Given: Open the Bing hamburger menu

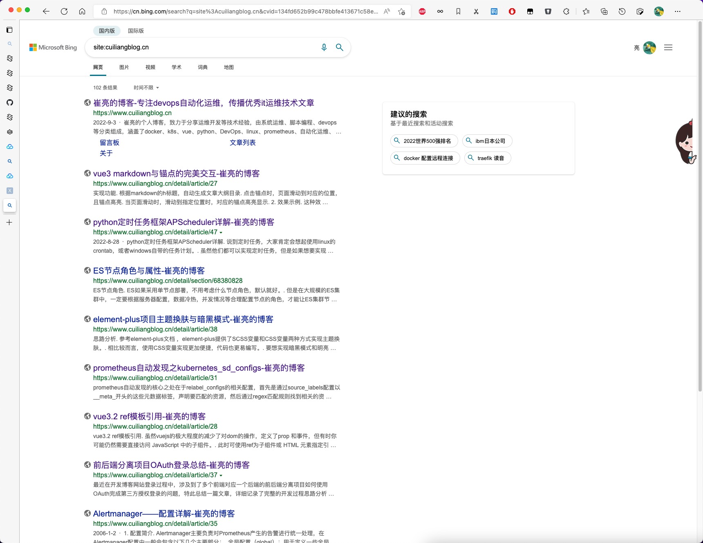Looking at the screenshot, I should (668, 47).
